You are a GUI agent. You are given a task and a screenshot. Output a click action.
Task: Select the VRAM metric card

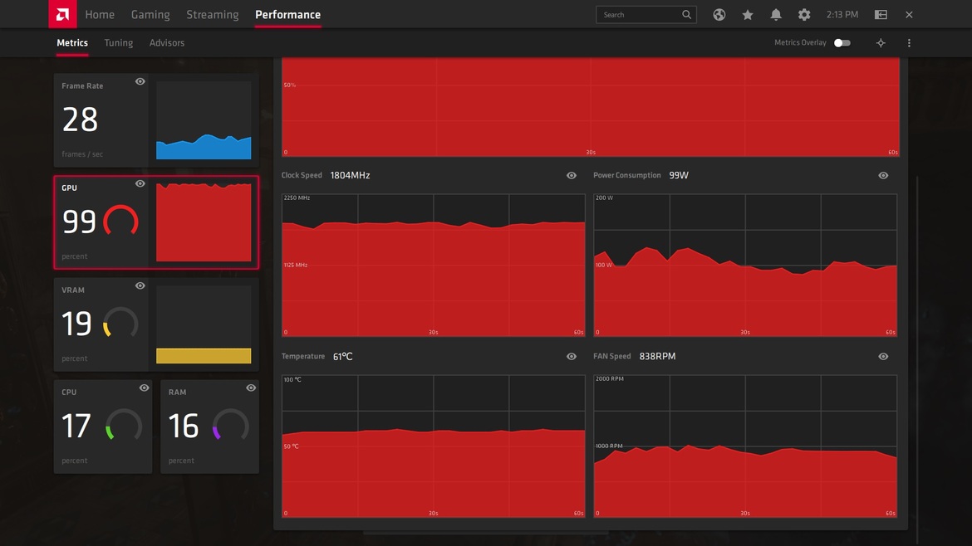(156, 324)
